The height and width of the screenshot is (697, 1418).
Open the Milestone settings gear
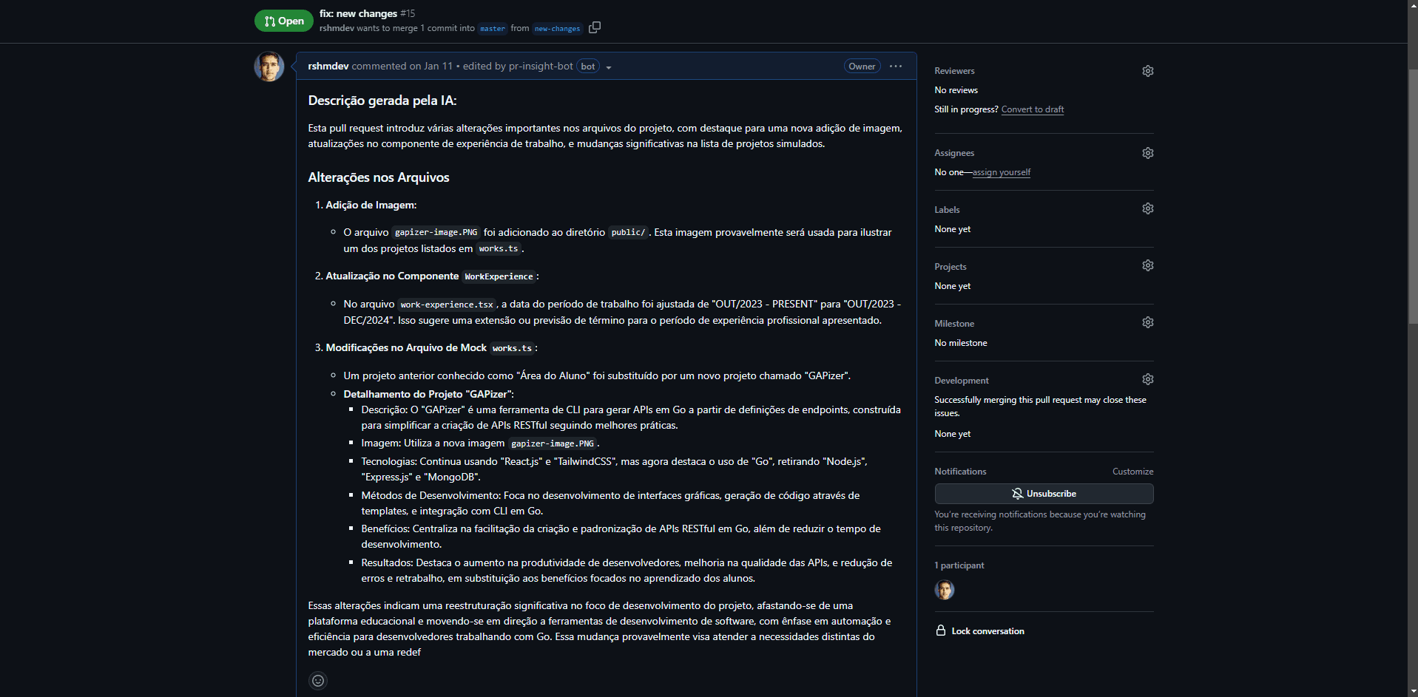1147,322
